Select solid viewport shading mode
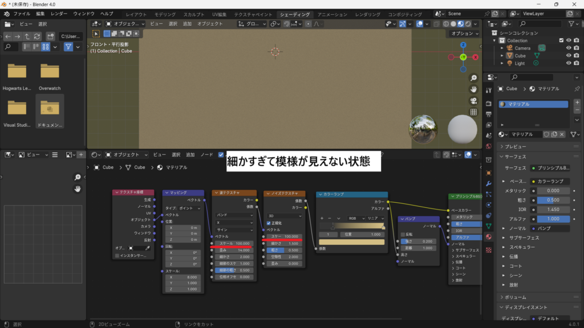Image resolution: width=584 pixels, height=328 pixels. 453,24
